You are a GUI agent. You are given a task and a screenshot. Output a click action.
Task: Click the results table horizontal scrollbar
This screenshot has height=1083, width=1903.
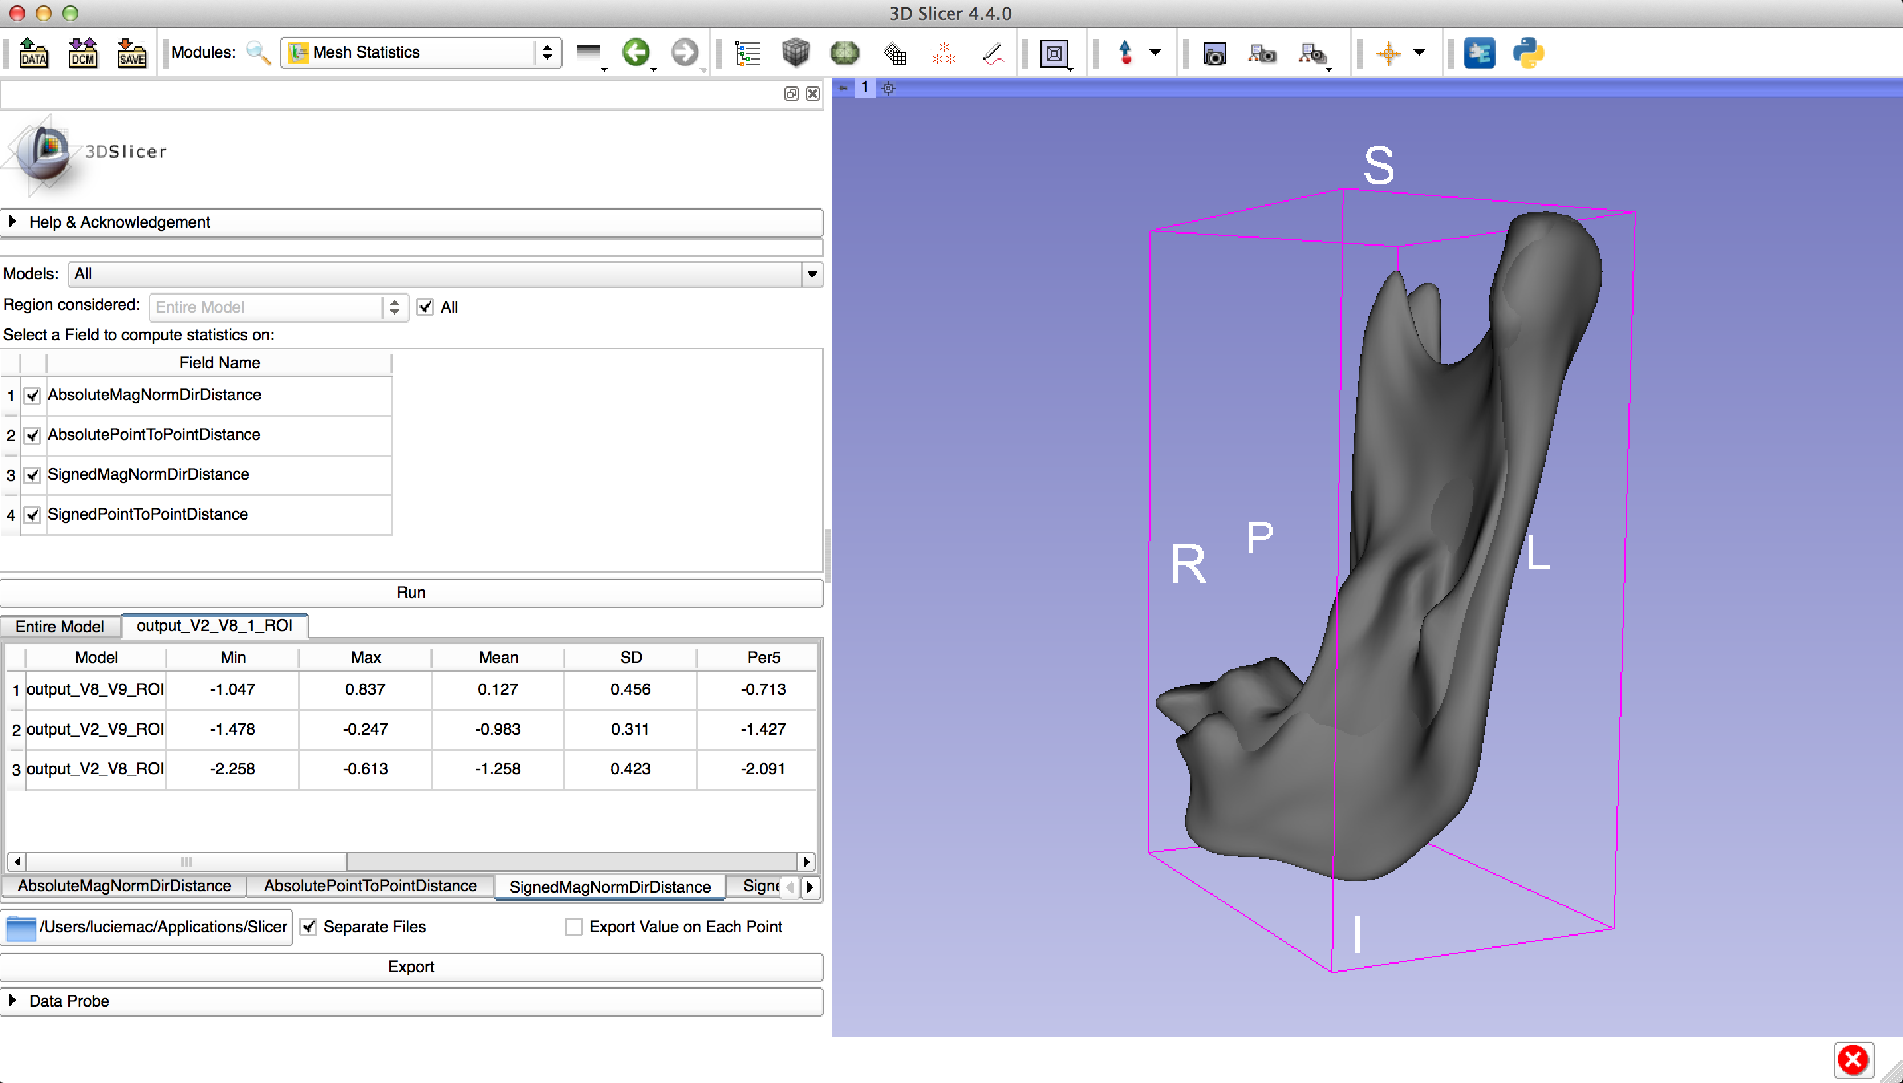coord(186,861)
